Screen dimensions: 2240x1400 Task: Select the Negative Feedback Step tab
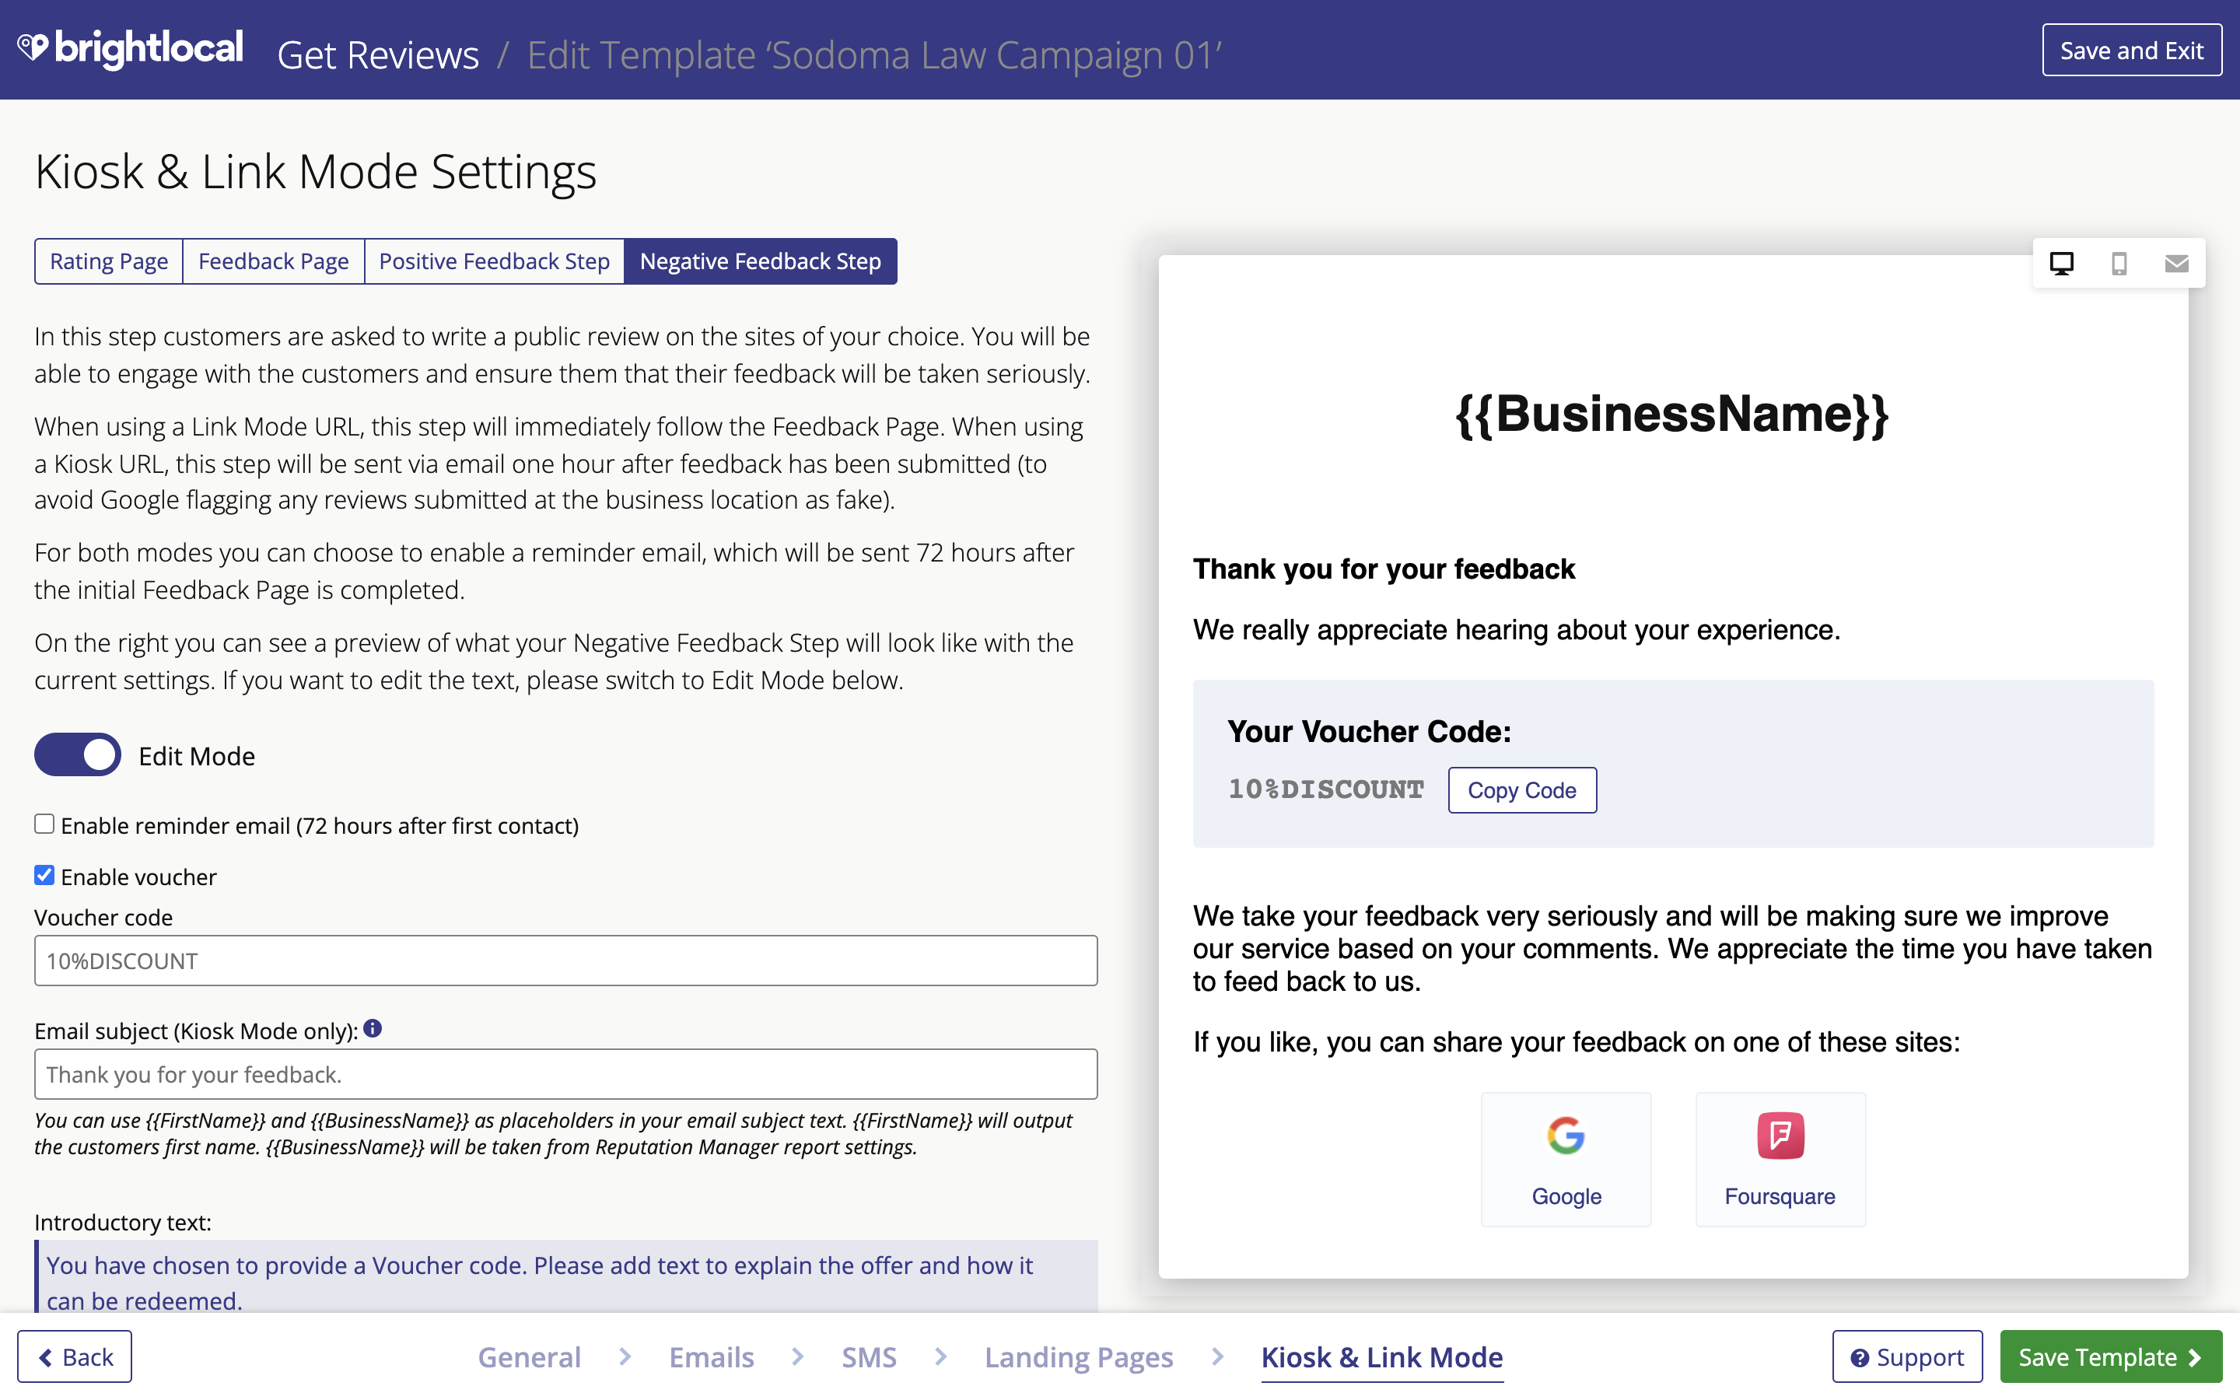click(760, 261)
